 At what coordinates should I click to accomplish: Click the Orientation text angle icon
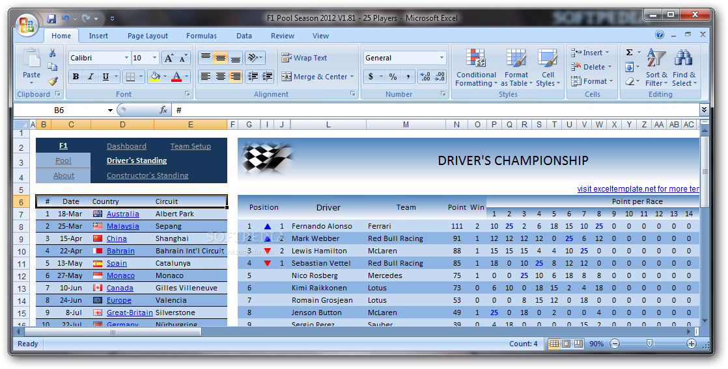[x=253, y=58]
